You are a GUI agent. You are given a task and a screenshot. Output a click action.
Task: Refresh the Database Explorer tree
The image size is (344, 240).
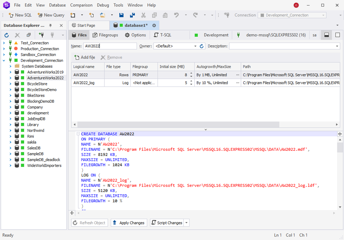(6, 35)
